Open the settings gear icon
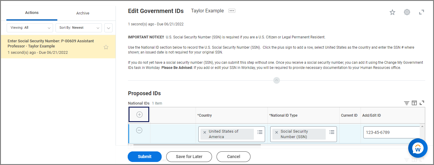The image size is (434, 165). pyautogui.click(x=407, y=12)
